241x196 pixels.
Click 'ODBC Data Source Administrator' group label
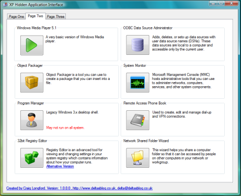pyautogui.click(x=148, y=28)
